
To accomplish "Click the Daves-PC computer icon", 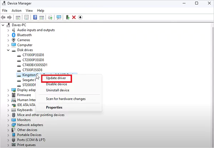I will 8,25.
